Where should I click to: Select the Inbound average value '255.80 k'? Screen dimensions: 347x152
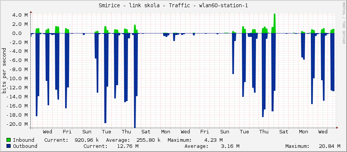(x=149, y=140)
